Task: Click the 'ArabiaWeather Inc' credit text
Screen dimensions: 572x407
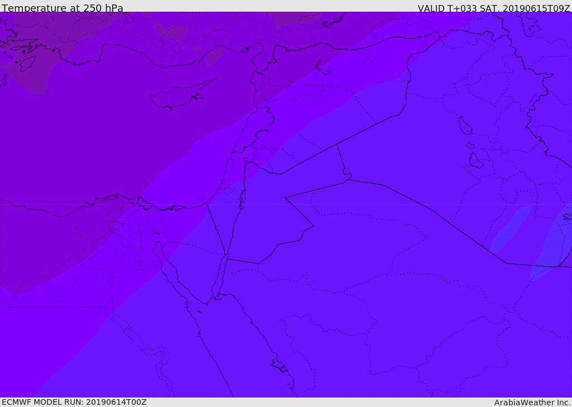Action: [x=532, y=403]
